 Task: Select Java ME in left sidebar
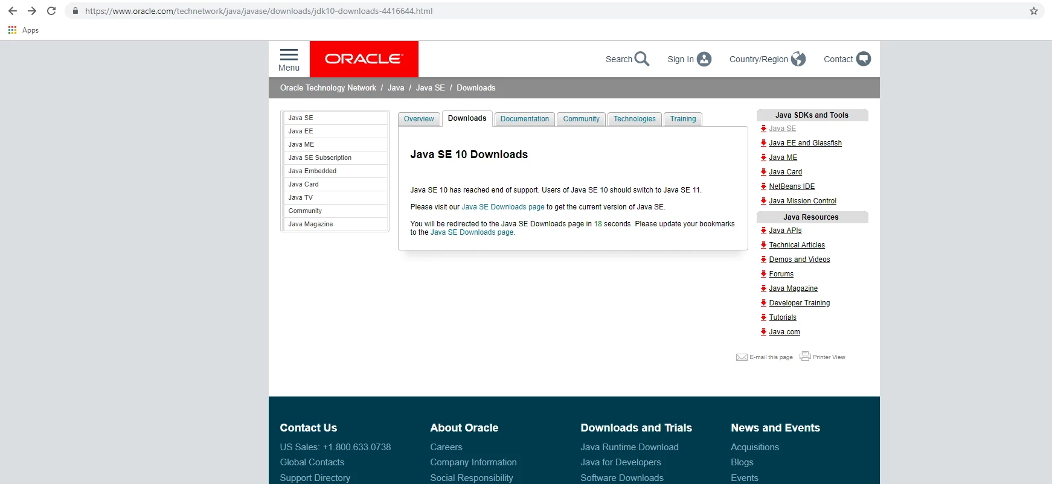335,144
